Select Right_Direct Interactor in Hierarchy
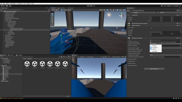The height and width of the screenshot is (102, 182). click(x=17, y=28)
